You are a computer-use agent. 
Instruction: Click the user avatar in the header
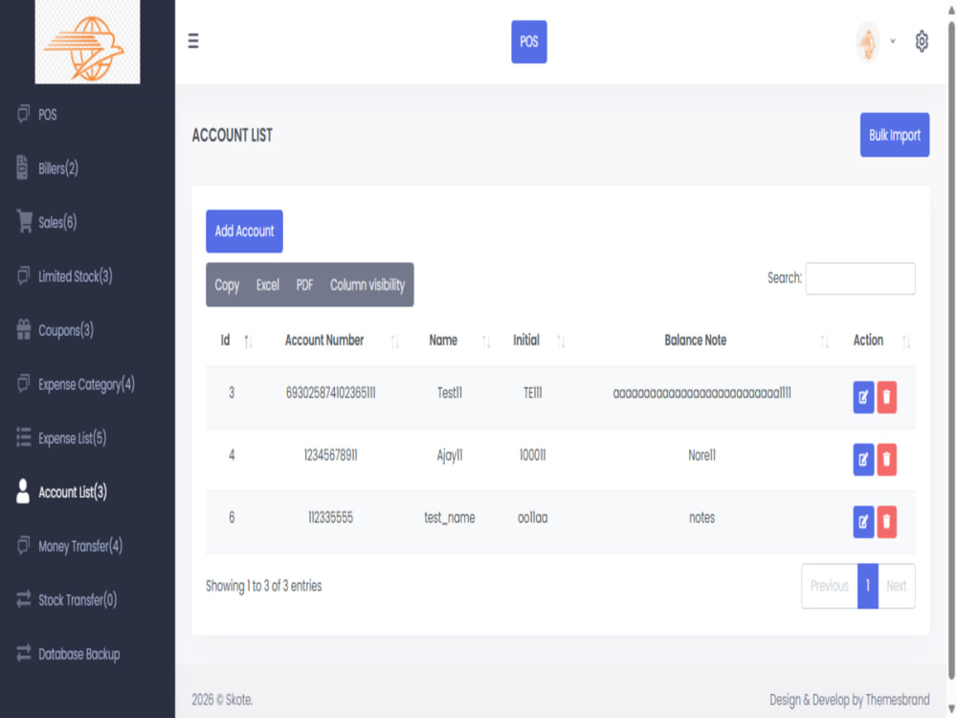(x=867, y=41)
